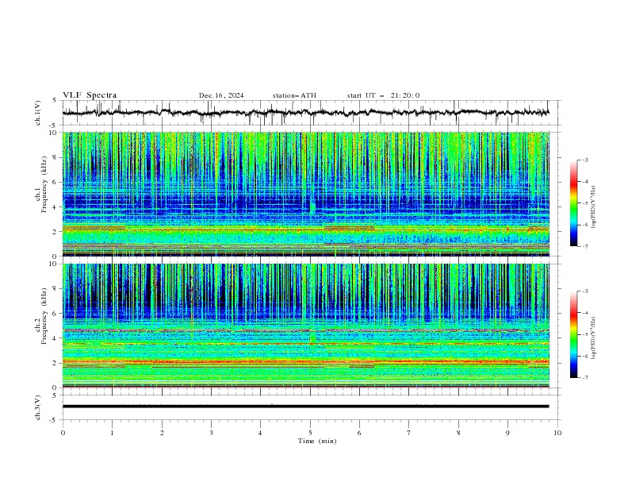Click the 'station=ATH' label
The height and width of the screenshot is (486, 628).
pos(294,95)
